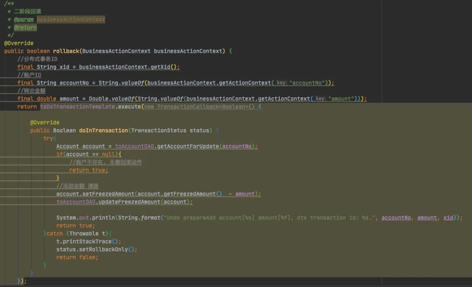Click the @param tag in the Javadoc
472x287 pixels.
pos(24,20)
